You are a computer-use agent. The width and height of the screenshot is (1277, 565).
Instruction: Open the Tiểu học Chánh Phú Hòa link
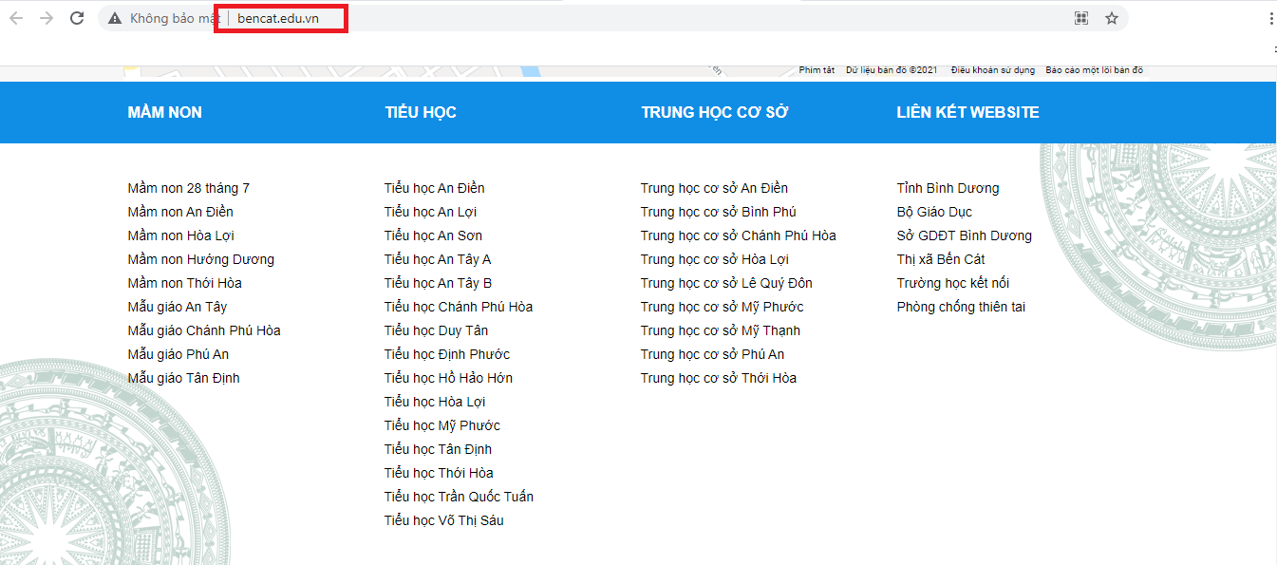(459, 307)
